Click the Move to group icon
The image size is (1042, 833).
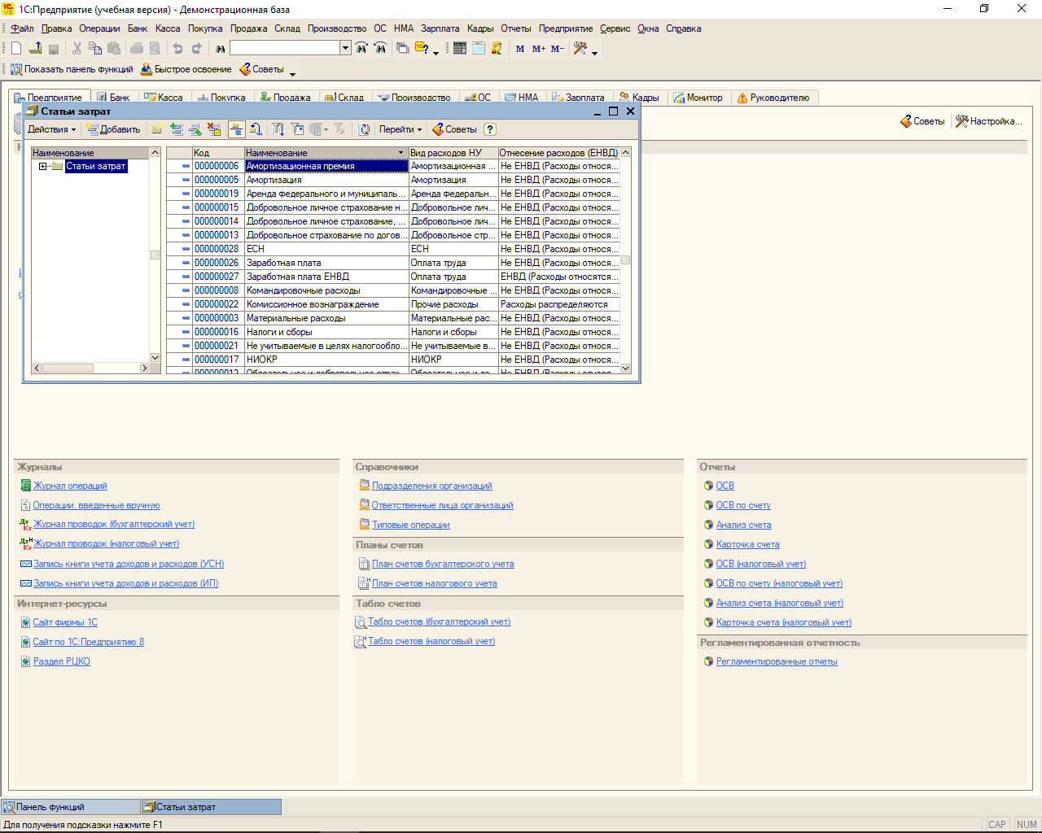[x=256, y=129]
